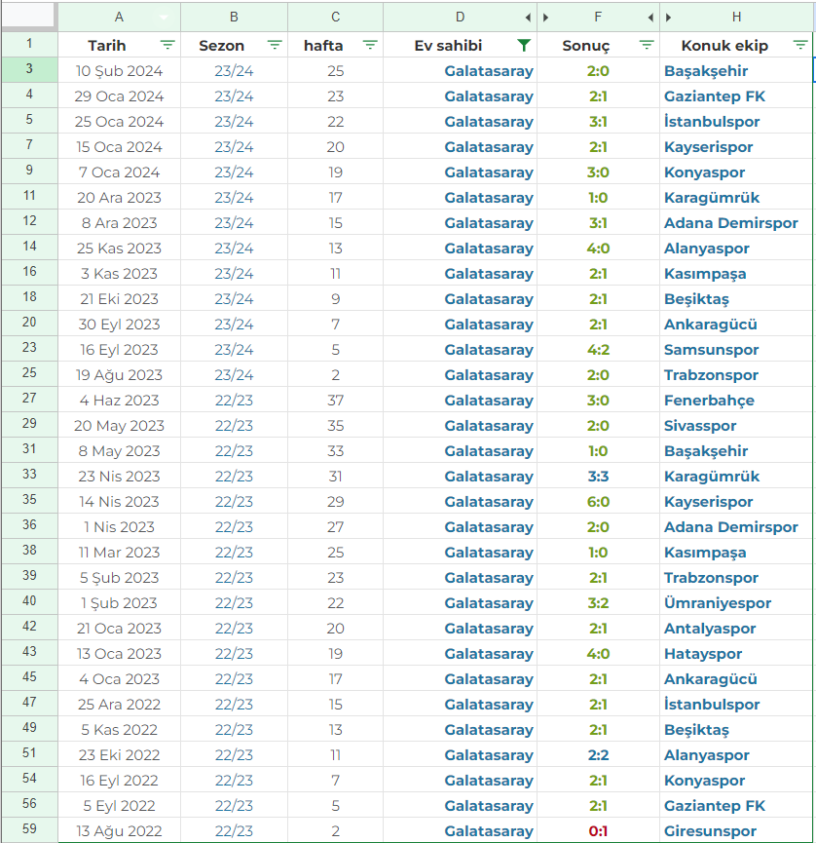Open Kayserispor link in row 35

click(708, 501)
